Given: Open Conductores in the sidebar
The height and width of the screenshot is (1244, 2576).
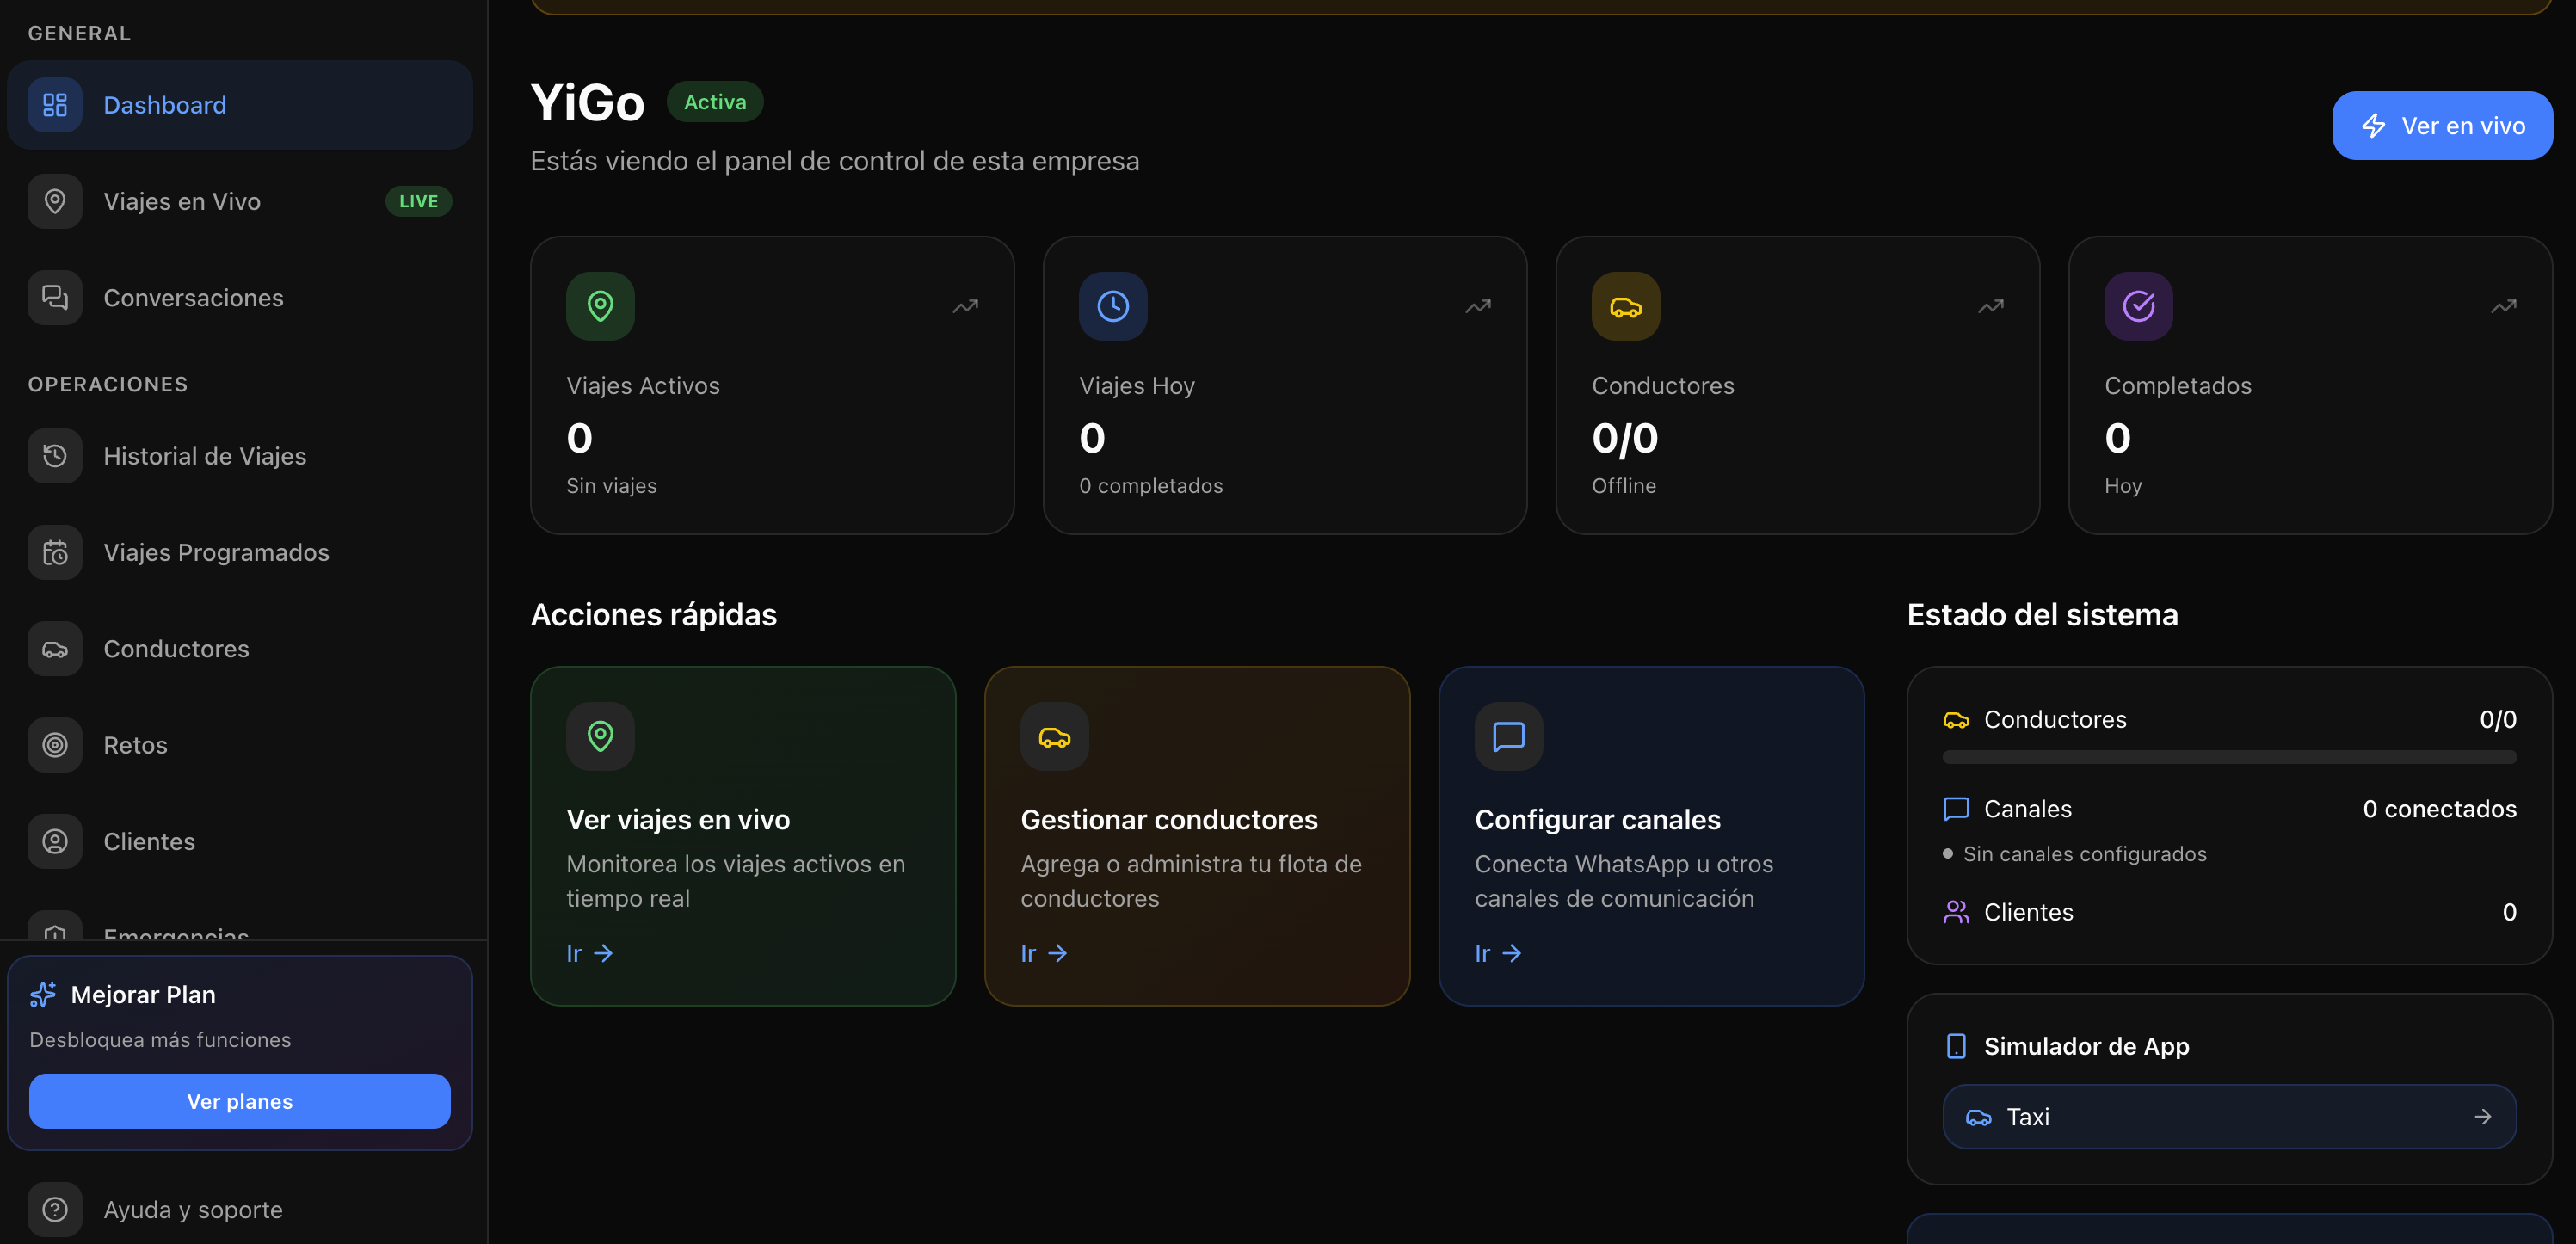Looking at the screenshot, I should pos(239,649).
